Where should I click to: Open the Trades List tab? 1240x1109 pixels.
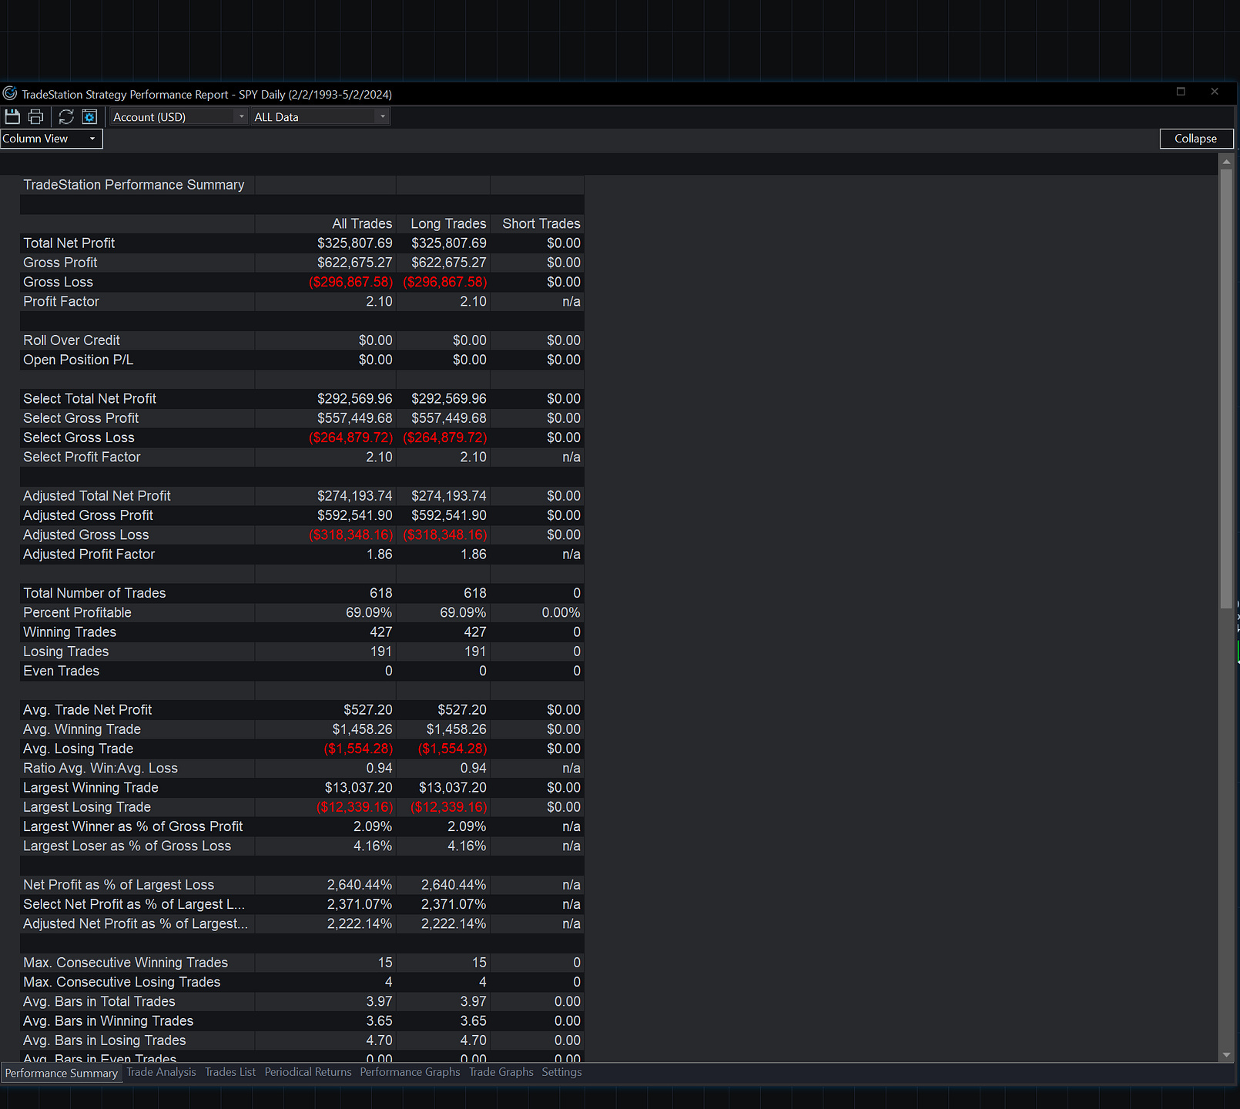[x=230, y=1072]
